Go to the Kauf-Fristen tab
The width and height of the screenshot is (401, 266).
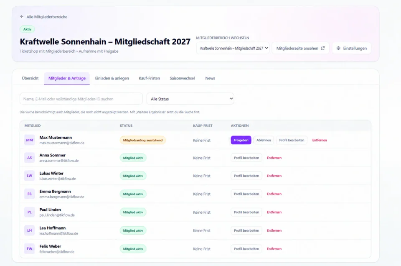tap(150, 78)
